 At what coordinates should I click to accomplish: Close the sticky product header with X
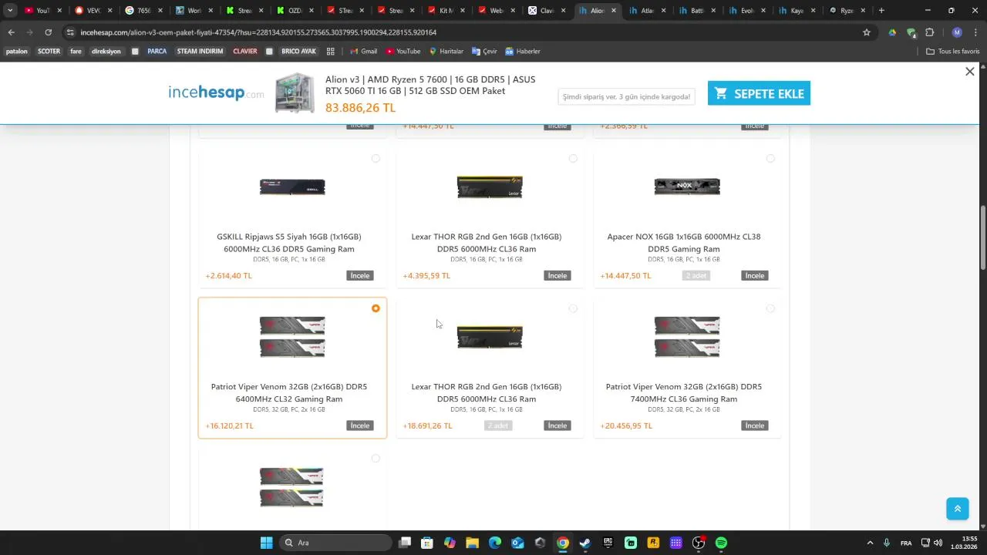click(x=970, y=71)
